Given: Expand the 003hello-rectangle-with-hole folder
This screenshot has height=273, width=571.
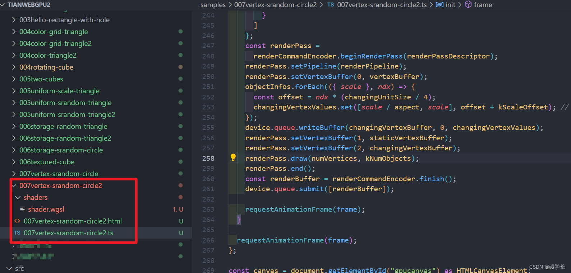Looking at the screenshot, I should [x=14, y=20].
